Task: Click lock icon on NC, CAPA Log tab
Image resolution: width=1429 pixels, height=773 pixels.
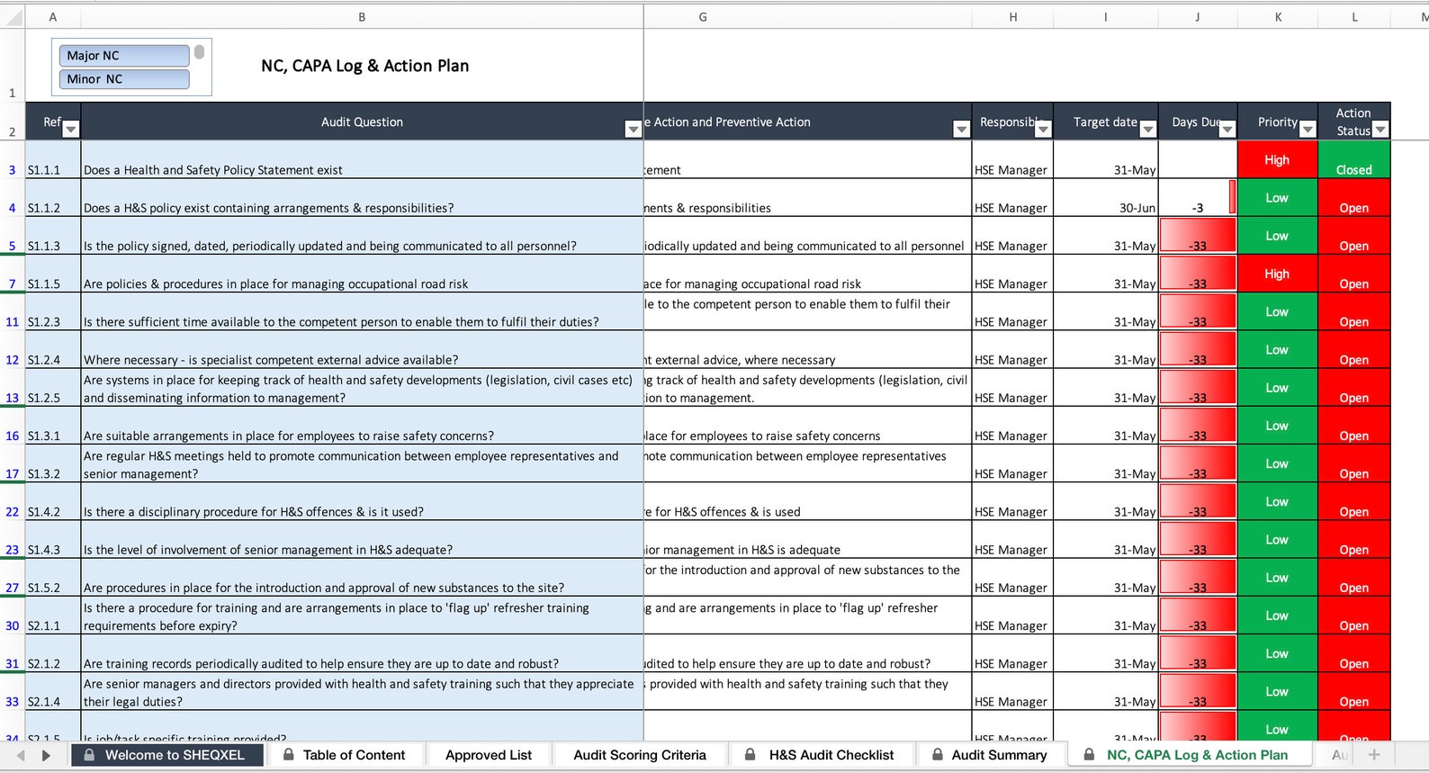Action: point(1090,754)
